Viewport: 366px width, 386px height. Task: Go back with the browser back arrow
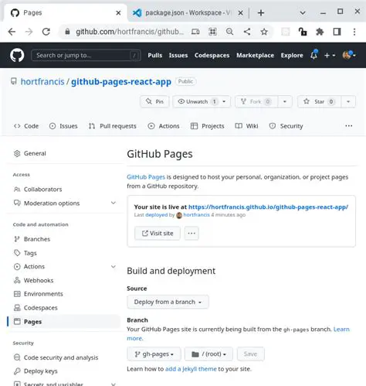pos(12,32)
